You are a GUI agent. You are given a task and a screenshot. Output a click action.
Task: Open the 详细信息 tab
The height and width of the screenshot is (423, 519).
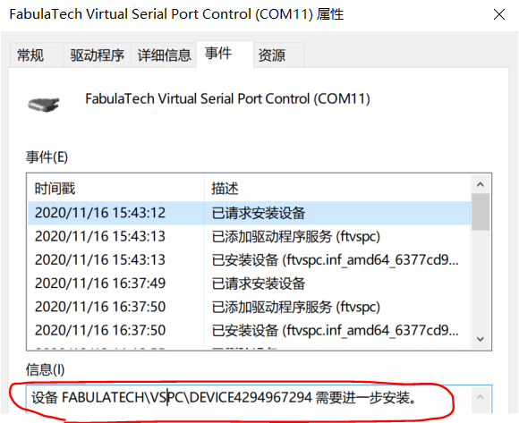click(164, 55)
